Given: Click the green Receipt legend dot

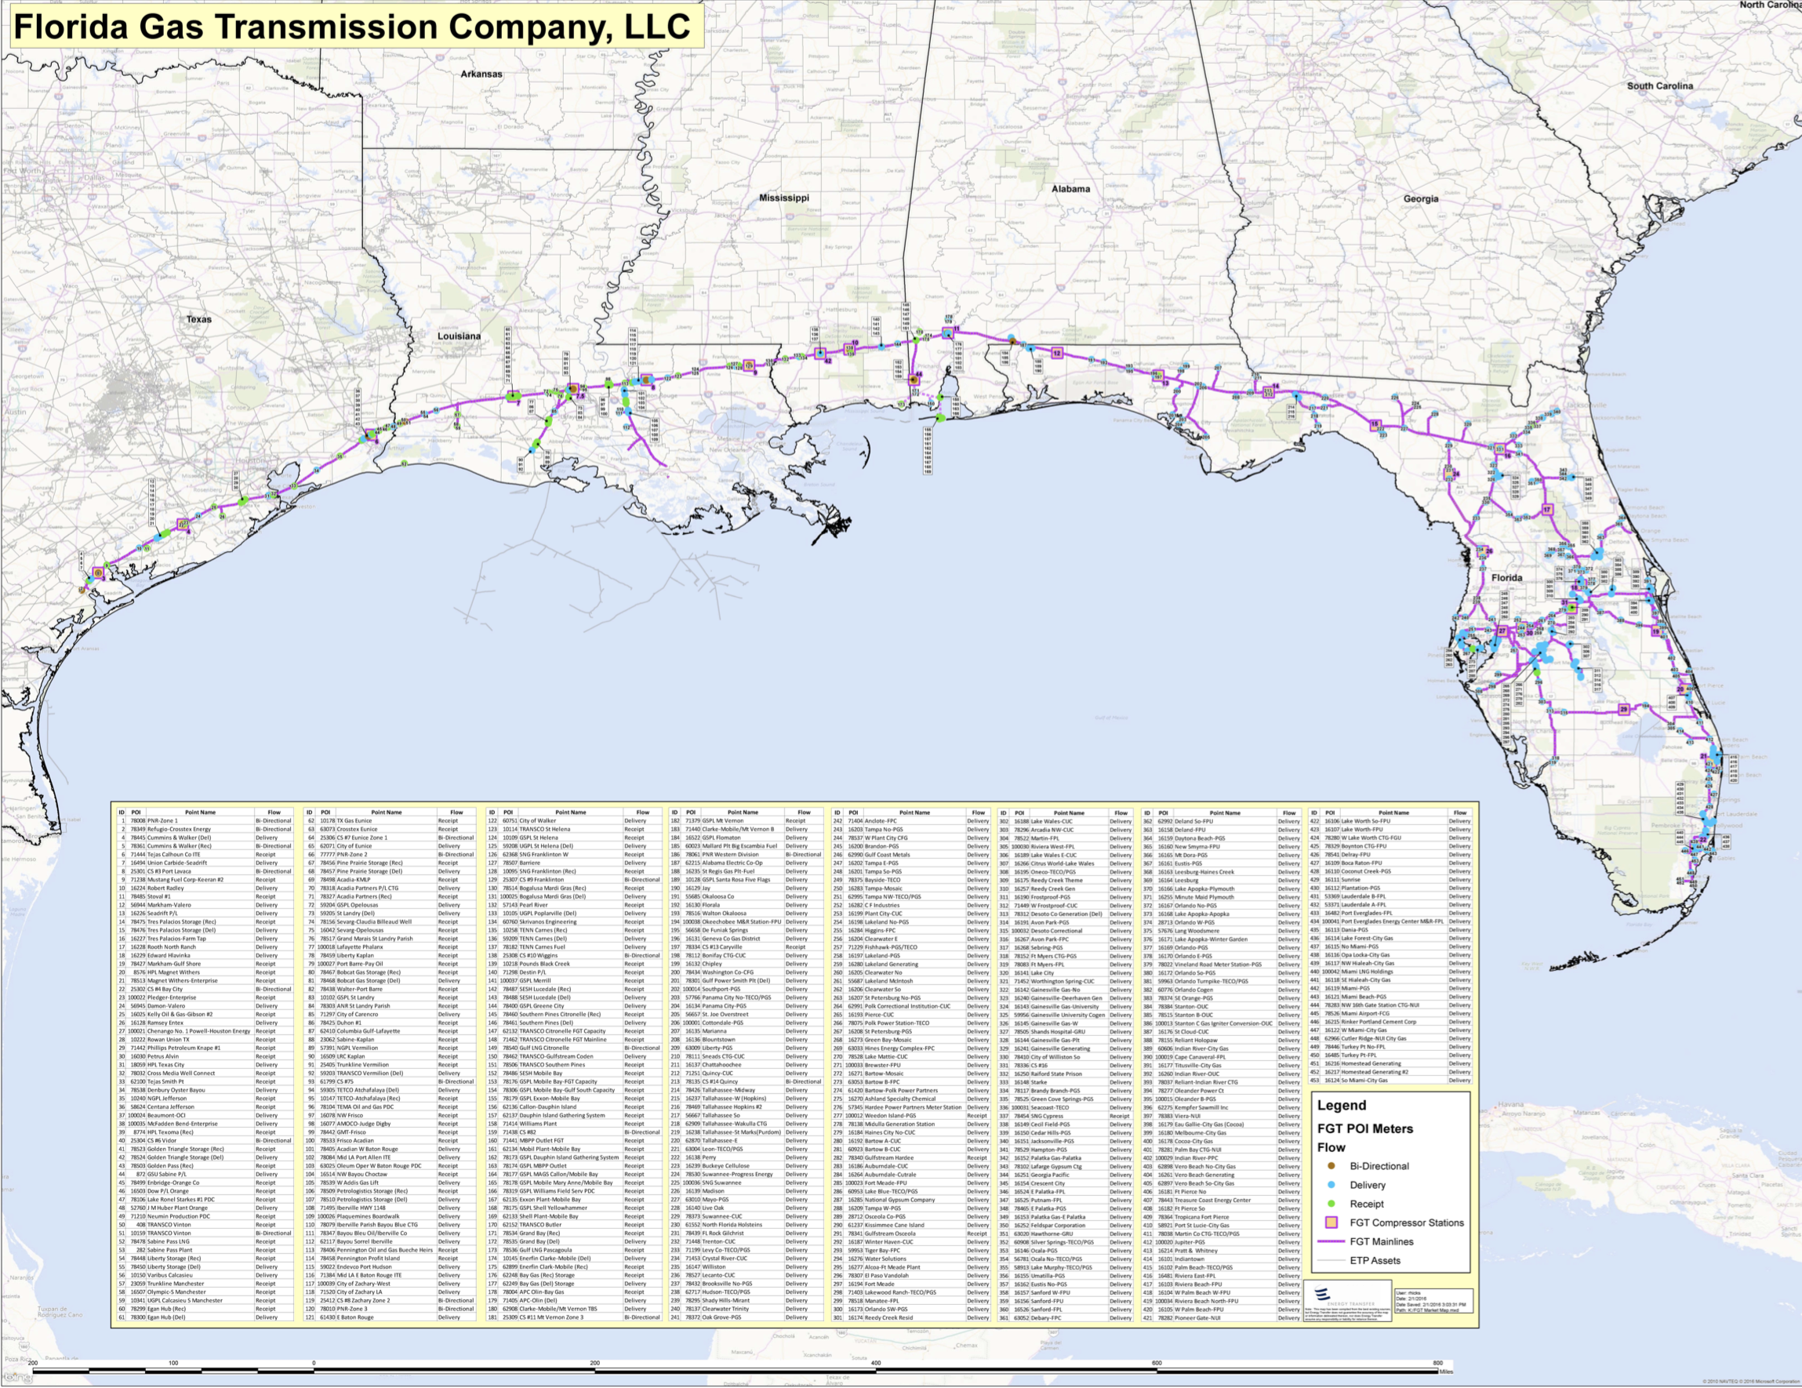Looking at the screenshot, I should (x=1331, y=1204).
